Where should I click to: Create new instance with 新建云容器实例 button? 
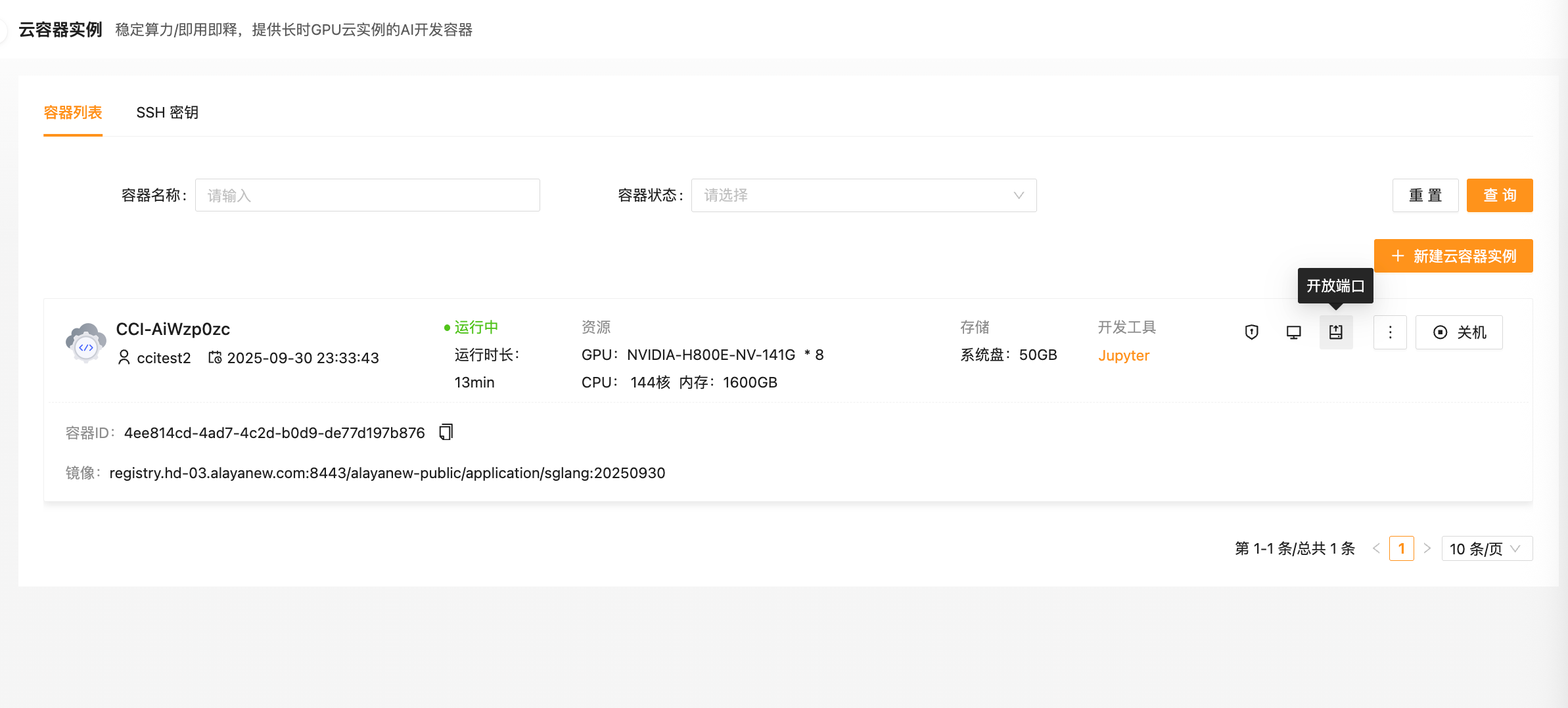click(x=1453, y=256)
